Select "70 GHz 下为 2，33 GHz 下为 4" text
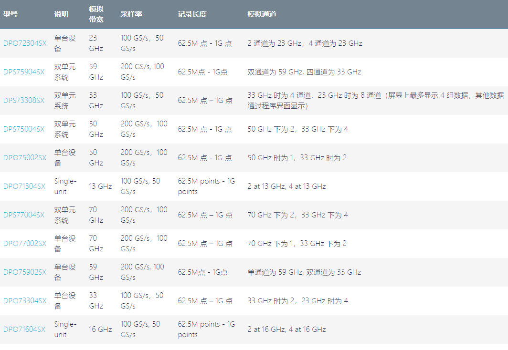The width and height of the screenshot is (508, 350). pos(298,215)
